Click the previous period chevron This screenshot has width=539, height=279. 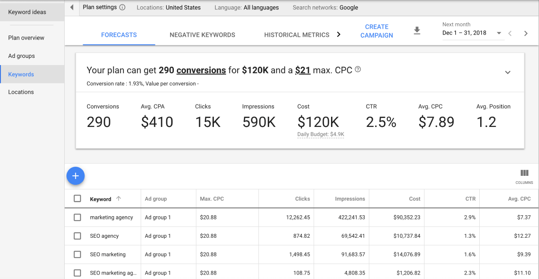510,33
